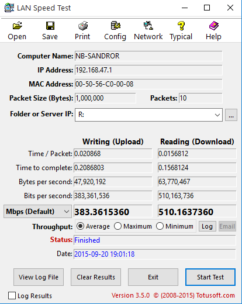Click the browse folder ellipsis button

[x=231, y=115]
